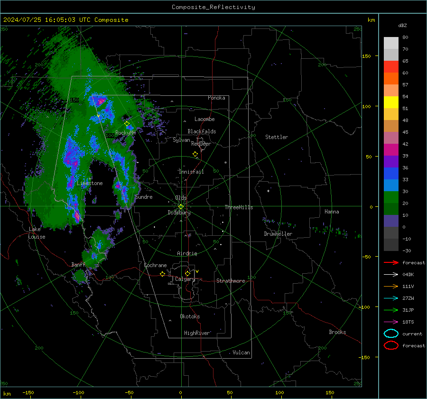This screenshot has width=427, height=399.
Task: Click the orange 111V arrow in the legend
Action: point(391,286)
